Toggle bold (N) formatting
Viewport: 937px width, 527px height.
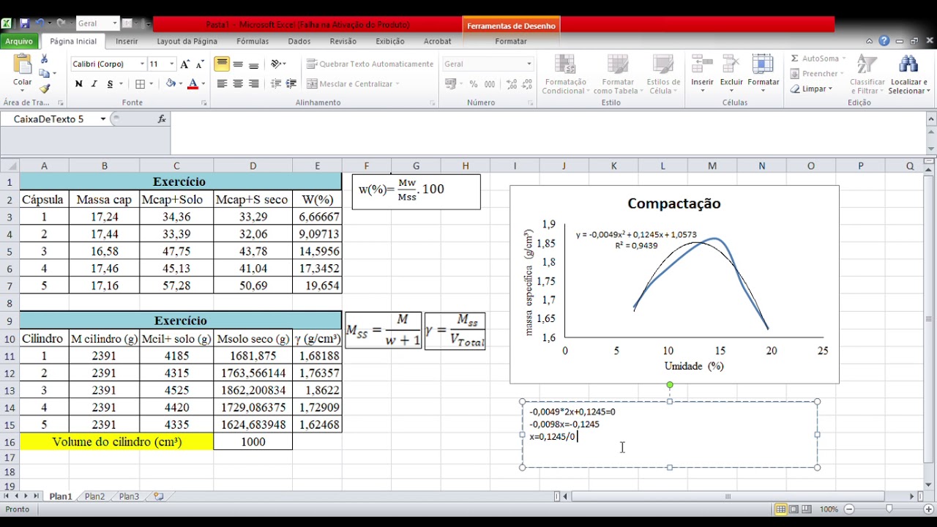[78, 84]
